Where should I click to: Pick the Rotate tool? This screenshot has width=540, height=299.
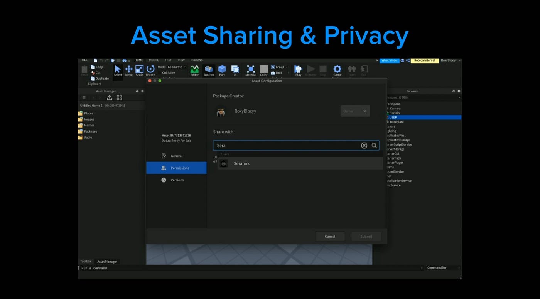click(150, 71)
